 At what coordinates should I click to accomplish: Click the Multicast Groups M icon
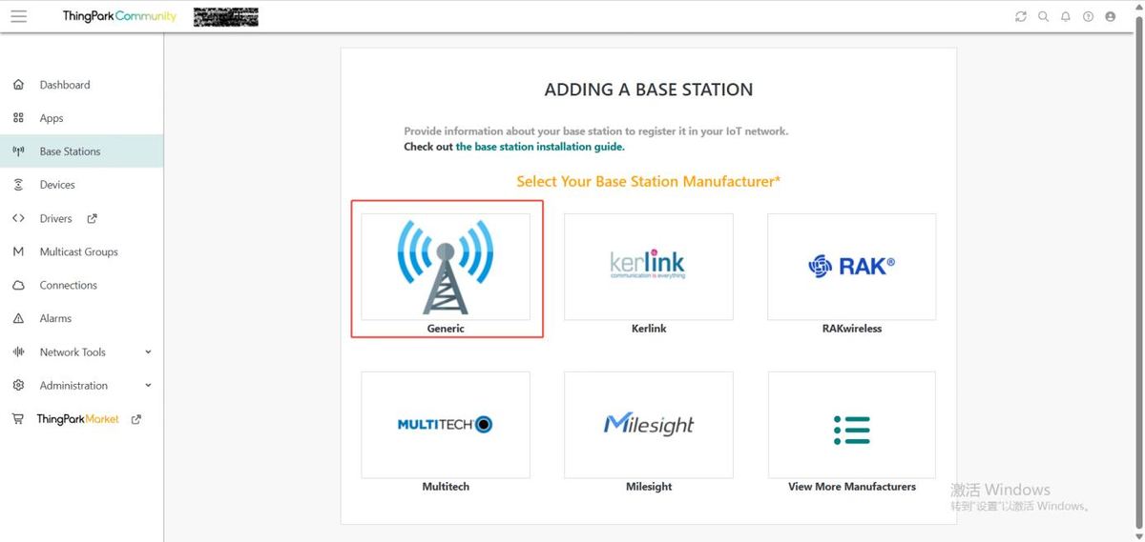coord(18,251)
